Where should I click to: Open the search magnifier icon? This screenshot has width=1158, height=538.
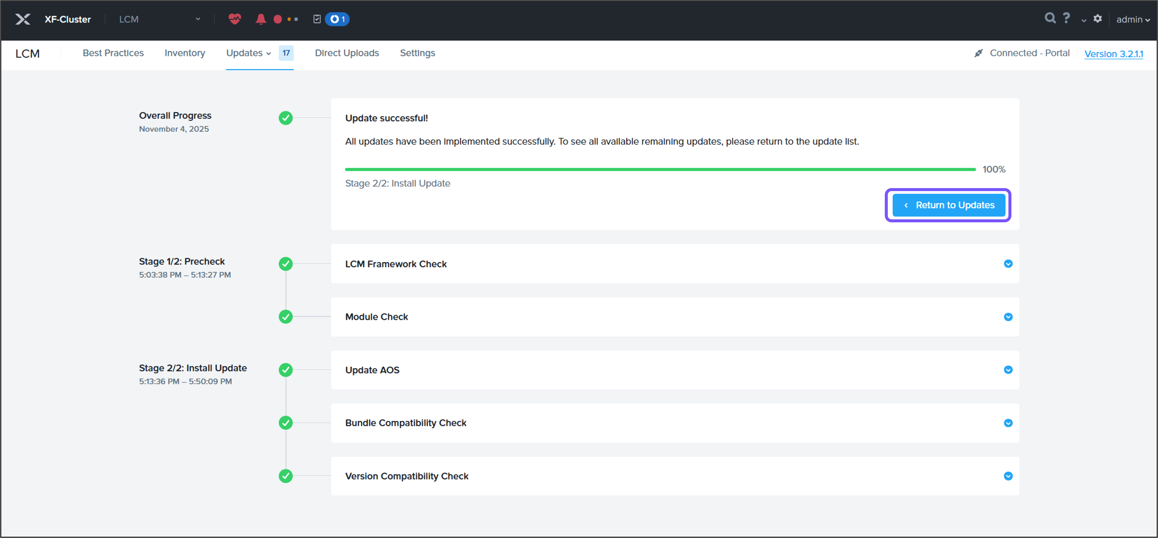click(1050, 18)
